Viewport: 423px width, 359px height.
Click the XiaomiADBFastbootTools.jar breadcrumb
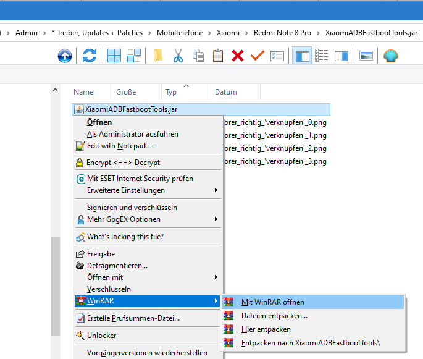click(x=371, y=33)
